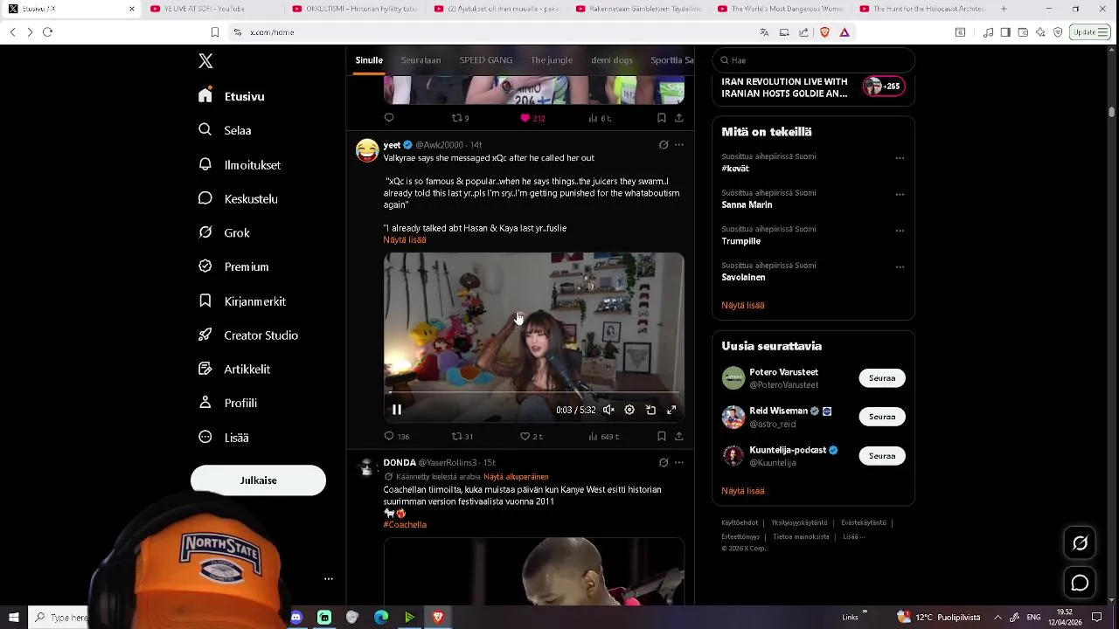This screenshot has width=1119, height=629.
Task: Open more options on DONDA's post
Action: 679,463
